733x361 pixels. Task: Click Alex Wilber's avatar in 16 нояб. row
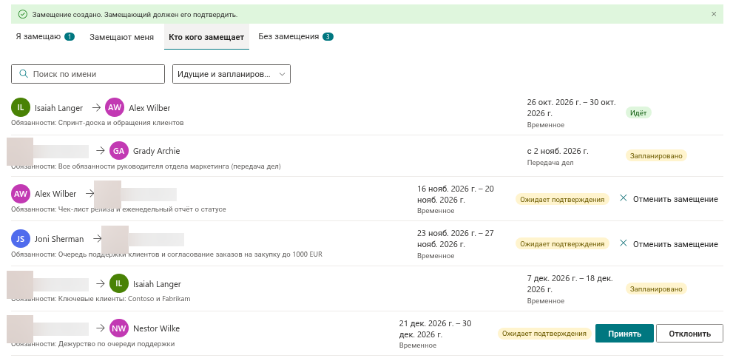(21, 194)
